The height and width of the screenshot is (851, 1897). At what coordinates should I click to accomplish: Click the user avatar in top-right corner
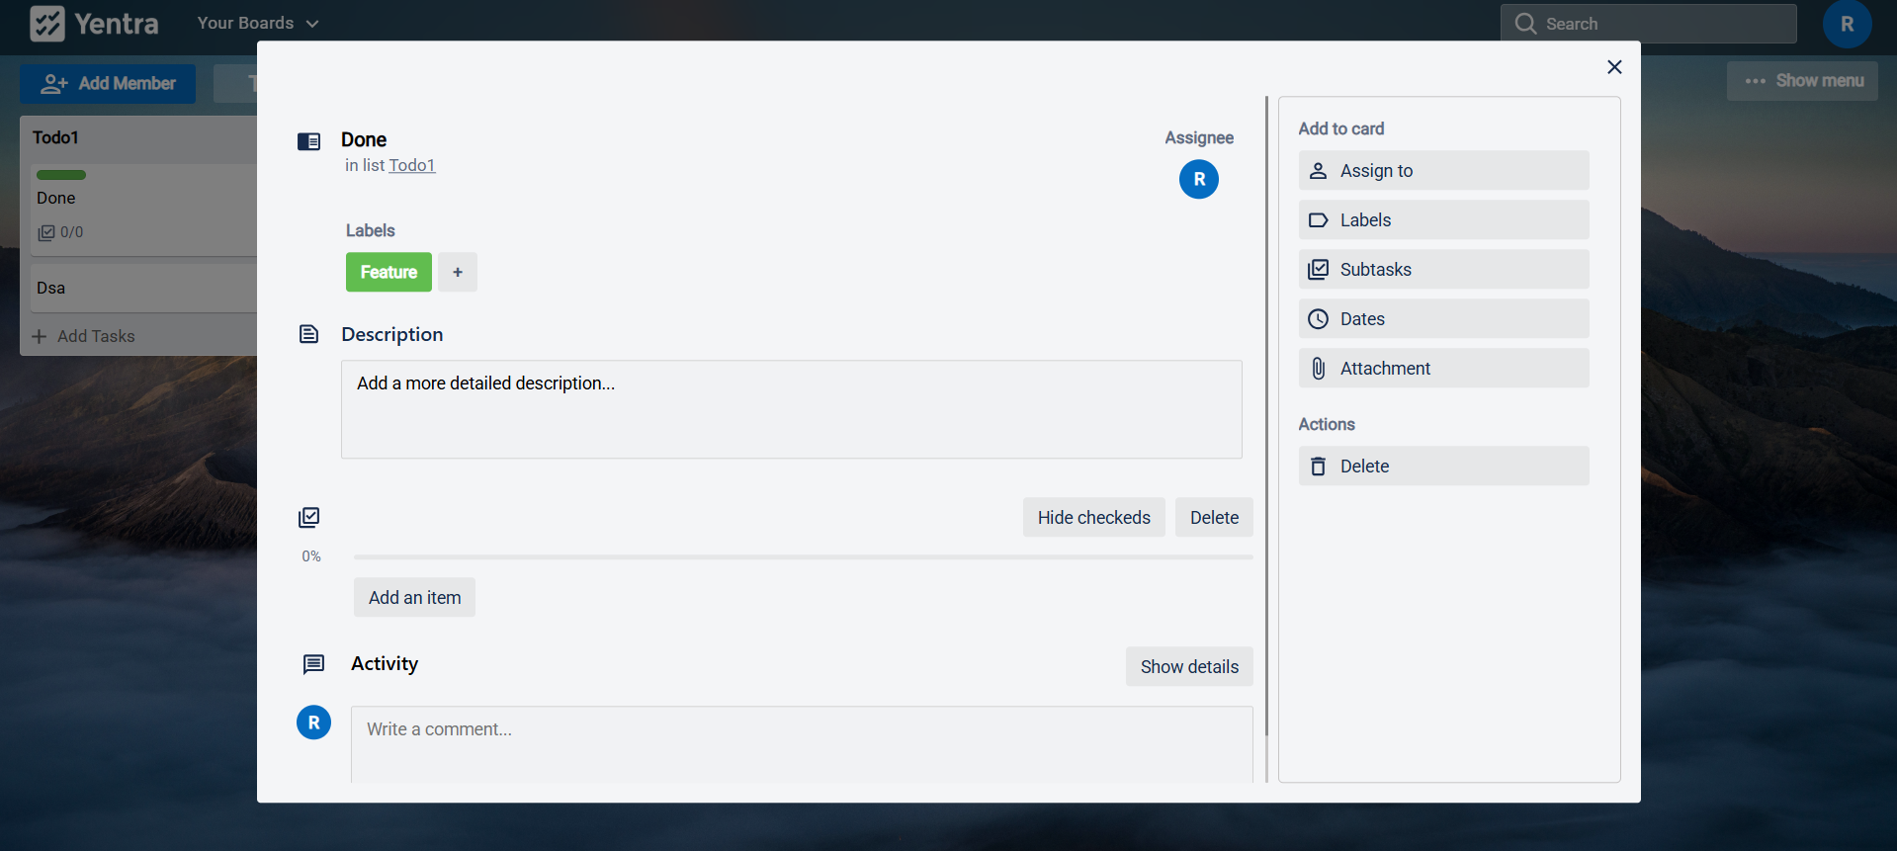(x=1846, y=24)
